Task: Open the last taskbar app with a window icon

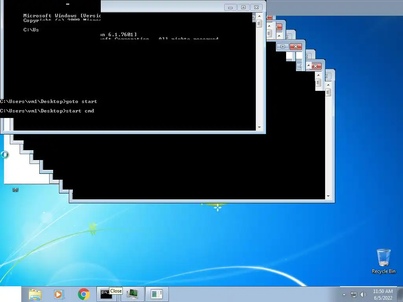Action: click(157, 294)
